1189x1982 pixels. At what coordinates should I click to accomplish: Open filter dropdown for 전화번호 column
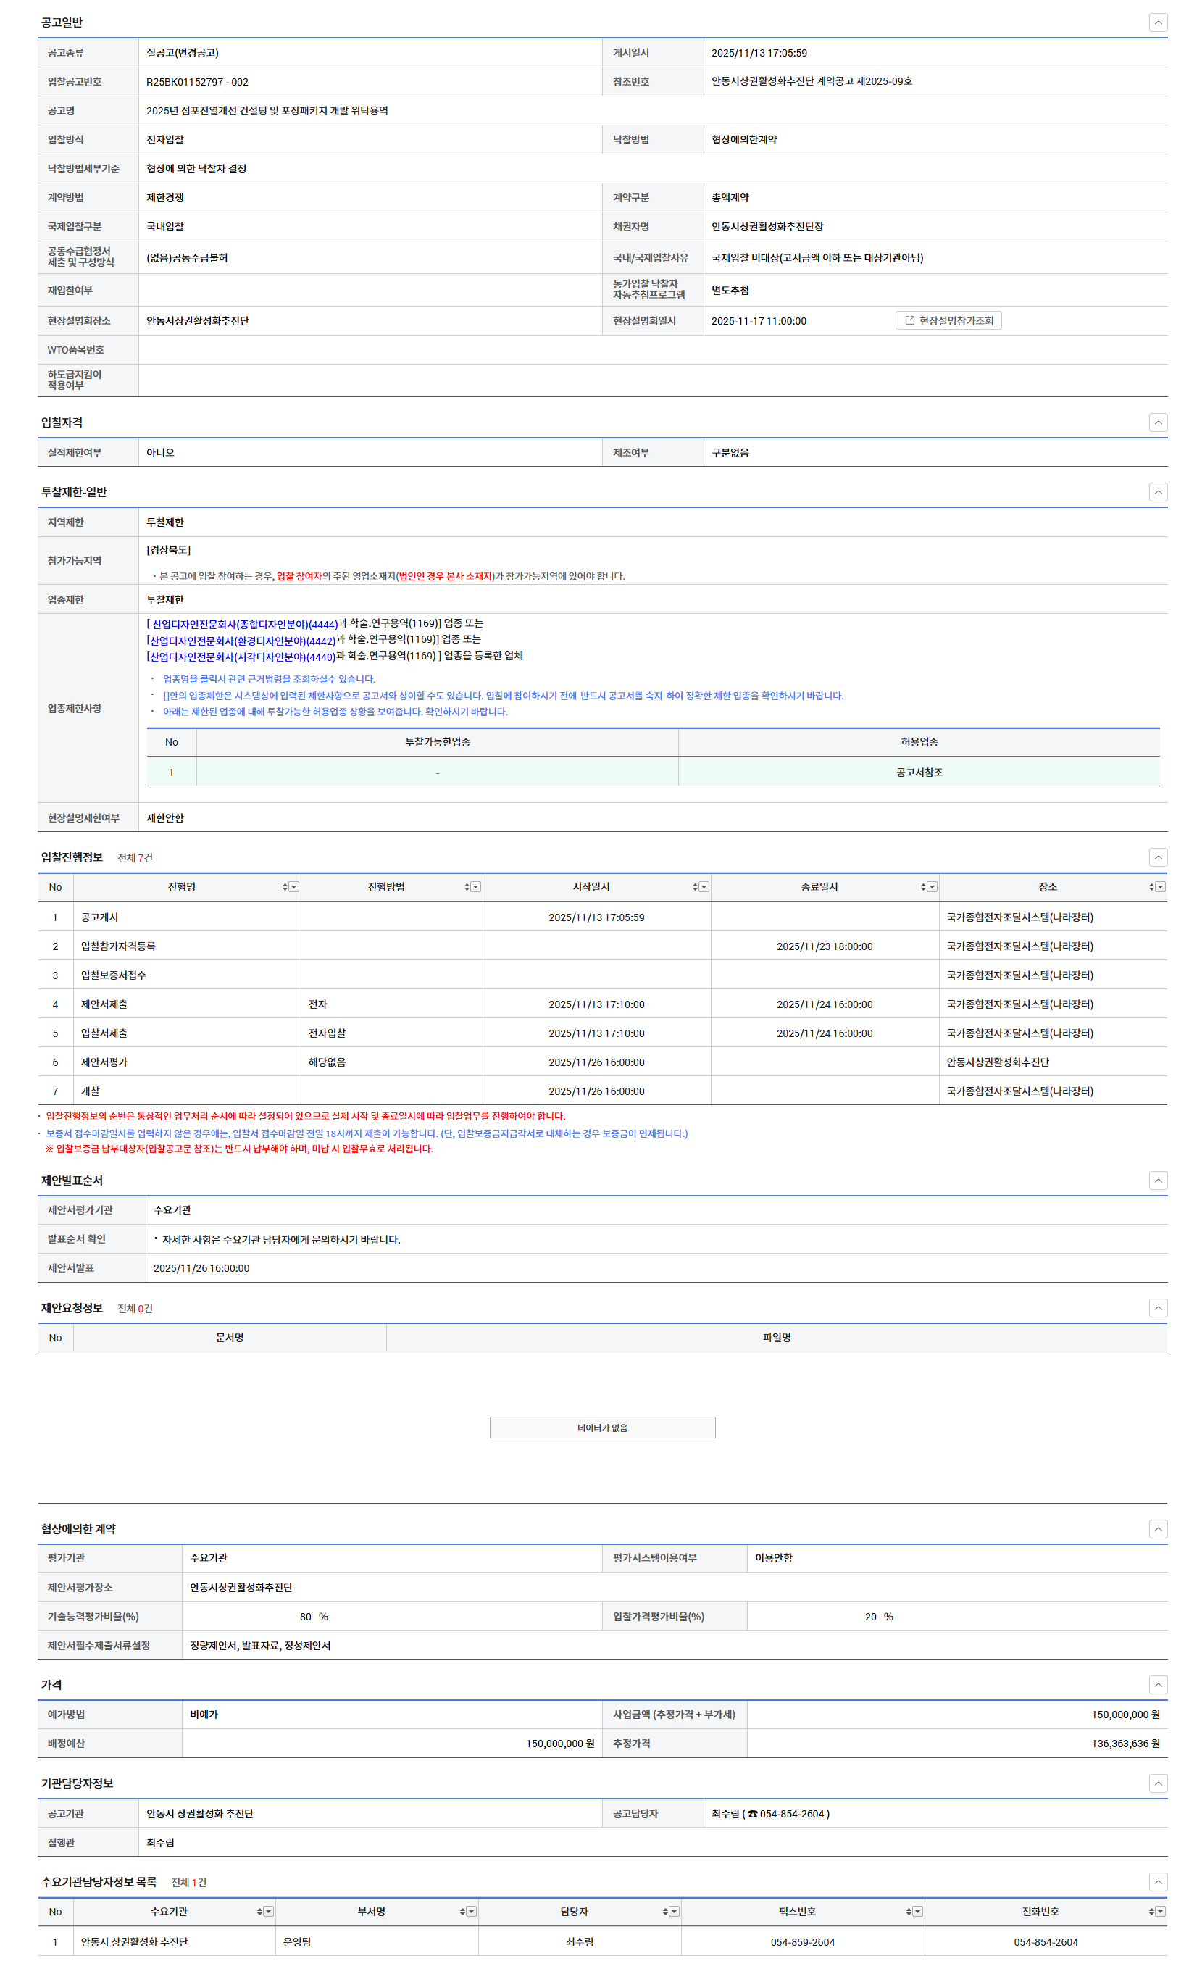[x=1160, y=1912]
